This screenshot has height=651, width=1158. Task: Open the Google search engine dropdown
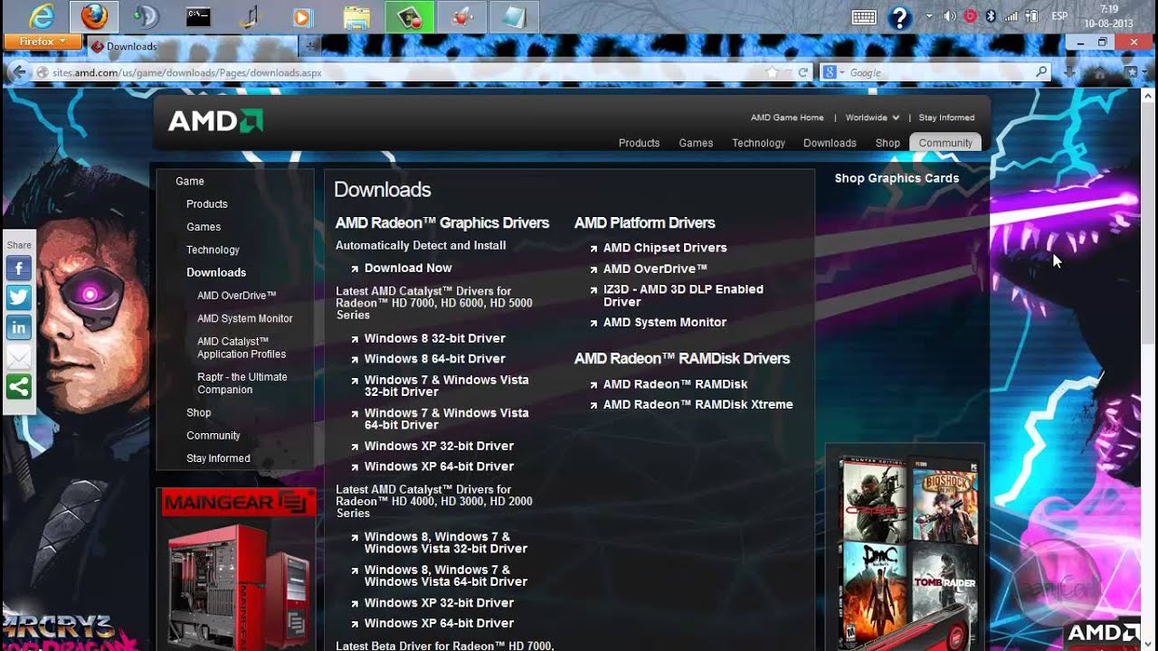point(833,72)
